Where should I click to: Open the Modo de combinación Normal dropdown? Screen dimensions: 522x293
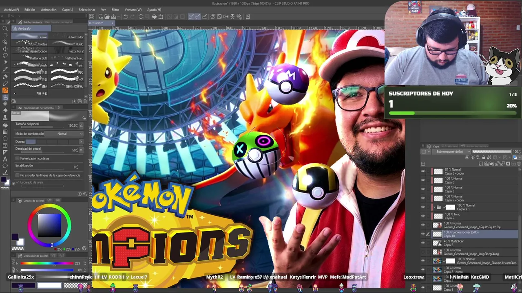(64, 133)
